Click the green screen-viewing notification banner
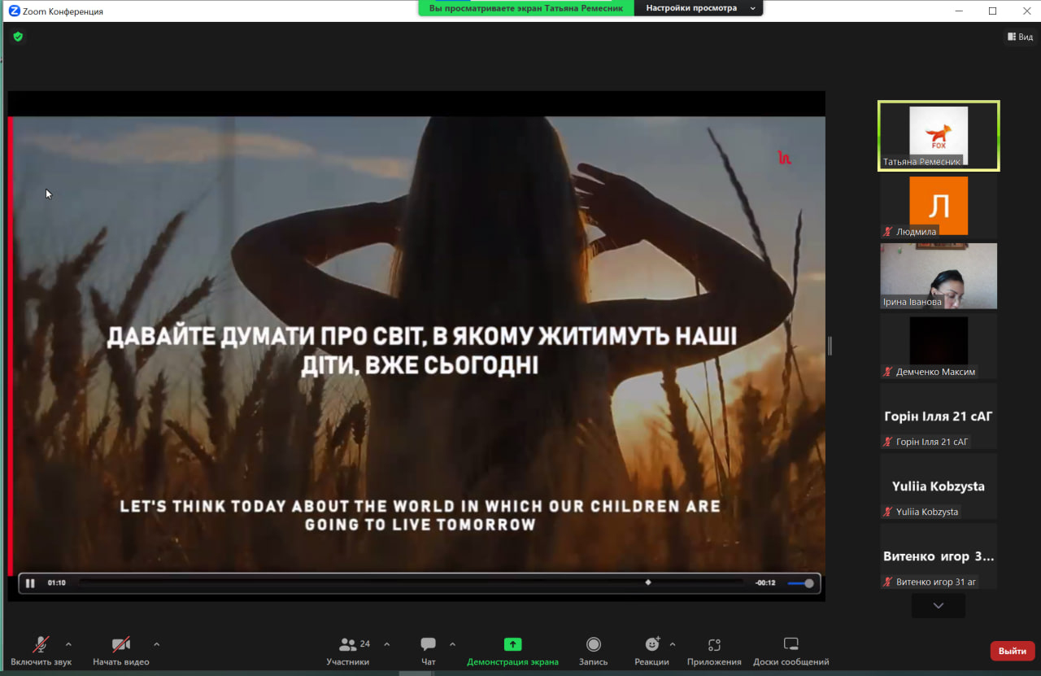 pyautogui.click(x=526, y=8)
